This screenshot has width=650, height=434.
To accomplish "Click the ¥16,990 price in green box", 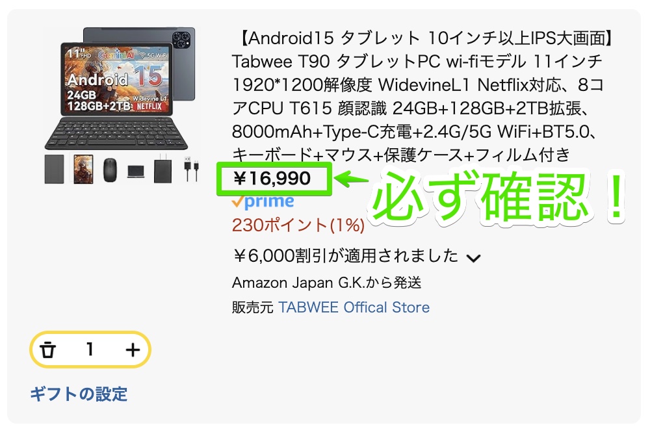I will [272, 179].
